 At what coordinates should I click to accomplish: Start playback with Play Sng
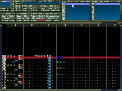click(8, 20)
